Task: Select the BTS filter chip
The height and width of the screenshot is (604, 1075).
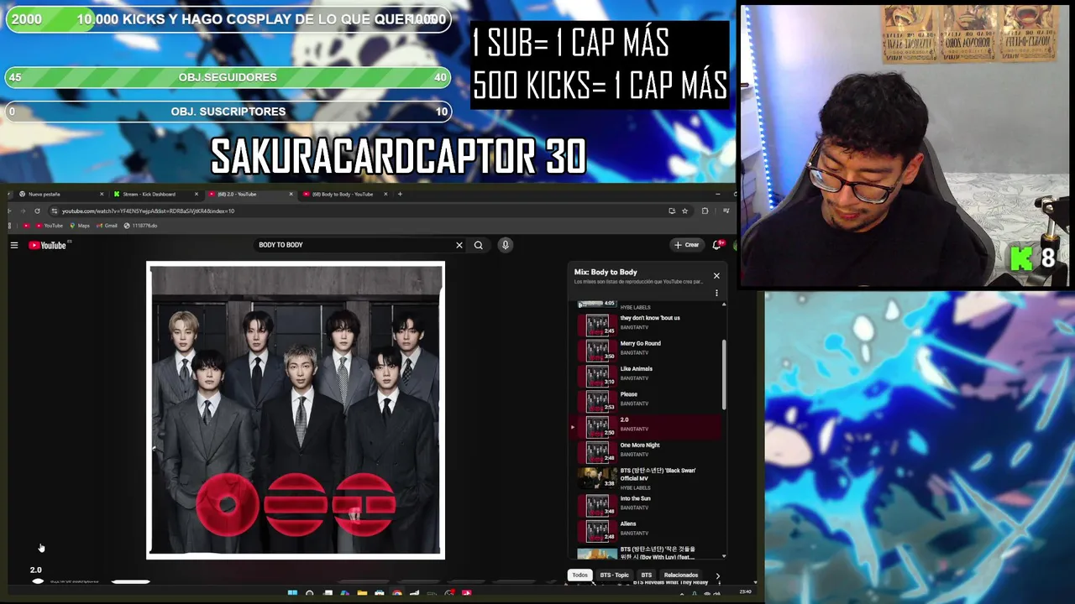Action: click(647, 575)
